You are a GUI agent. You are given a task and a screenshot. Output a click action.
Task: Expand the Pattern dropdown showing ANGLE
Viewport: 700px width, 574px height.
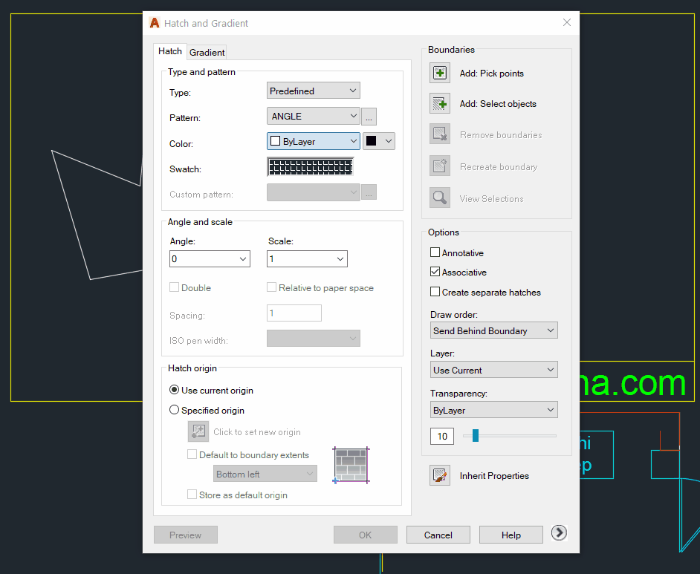[x=314, y=117]
